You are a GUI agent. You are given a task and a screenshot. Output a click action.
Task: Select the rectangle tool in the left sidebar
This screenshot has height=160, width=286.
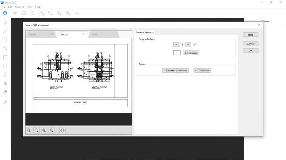(5, 57)
